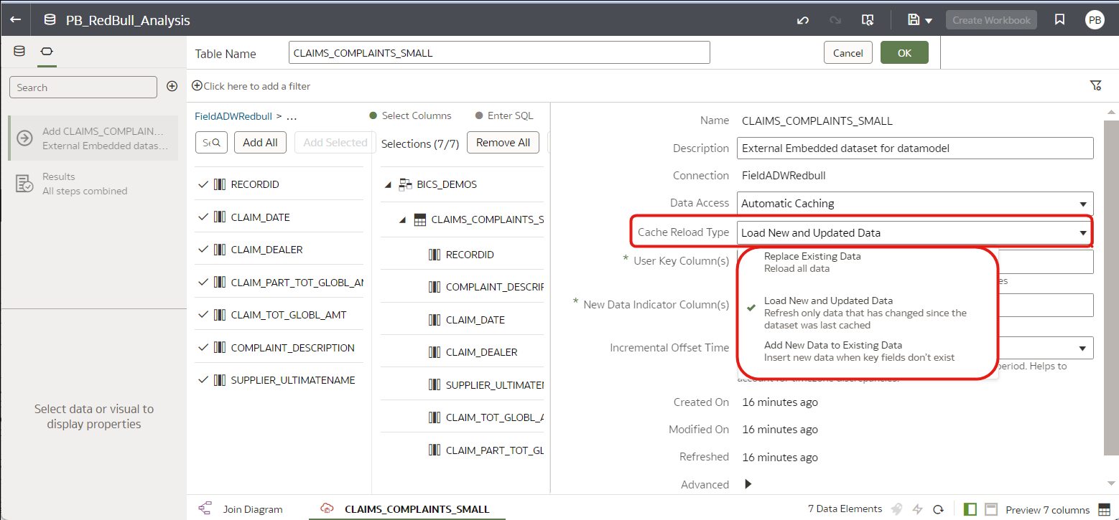Choose Add New Data to Existing Data option
The image size is (1119, 520).
pyautogui.click(x=868, y=351)
